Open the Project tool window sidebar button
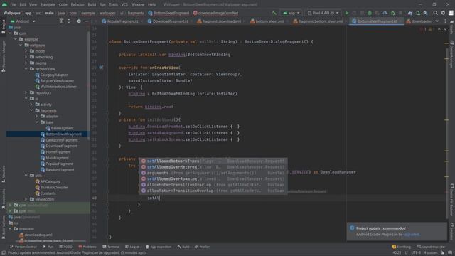 tap(4, 27)
